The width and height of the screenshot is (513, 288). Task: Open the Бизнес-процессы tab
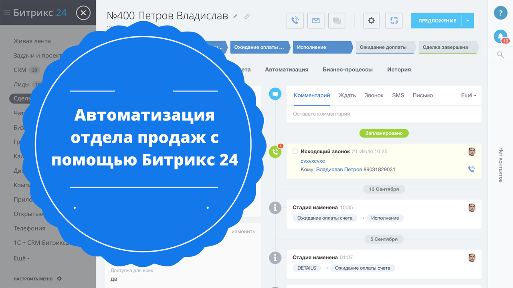[347, 70]
